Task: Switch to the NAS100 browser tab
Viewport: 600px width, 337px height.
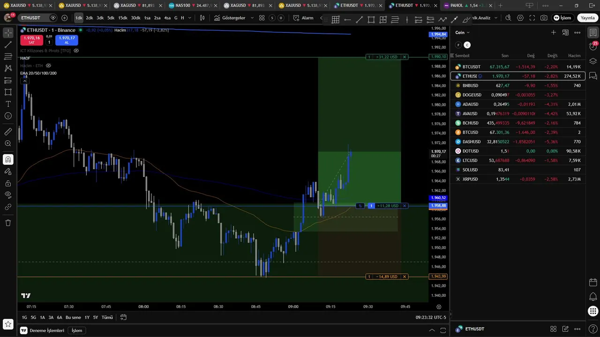Action: pyautogui.click(x=193, y=6)
